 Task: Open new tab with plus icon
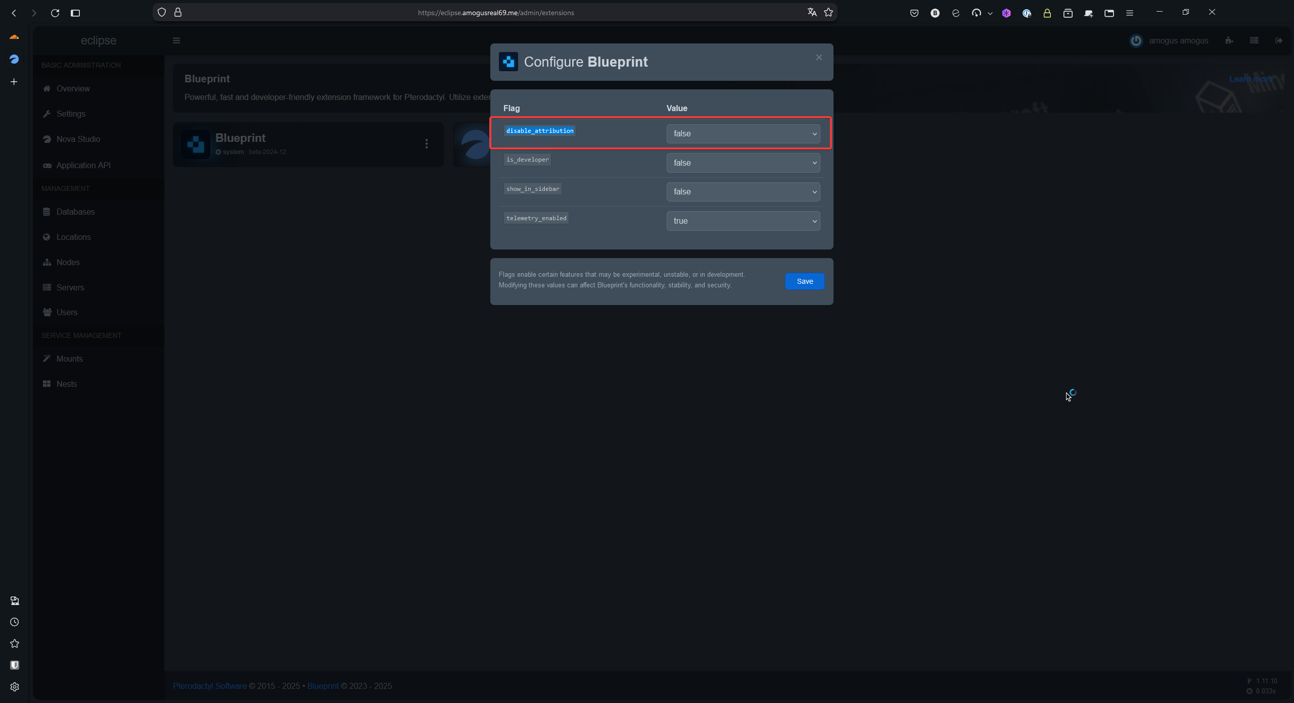(x=14, y=81)
